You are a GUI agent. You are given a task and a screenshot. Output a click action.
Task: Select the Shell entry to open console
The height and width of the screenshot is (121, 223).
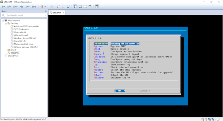coord(97,49)
